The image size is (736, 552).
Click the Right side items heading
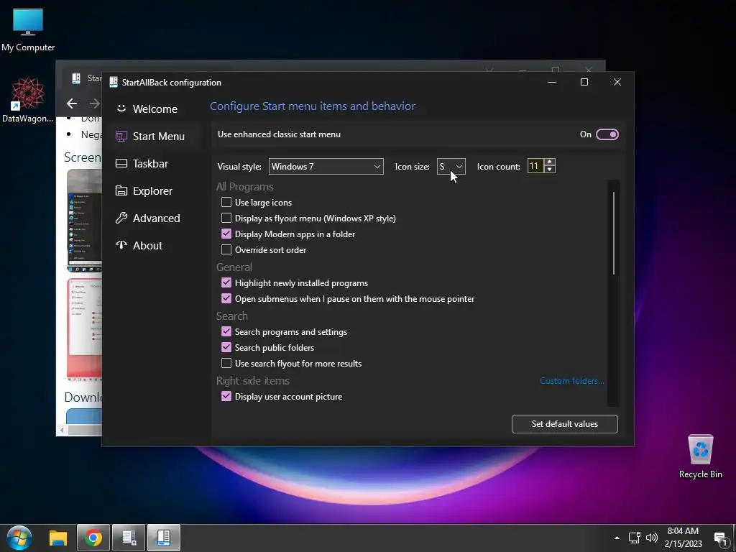coord(252,381)
